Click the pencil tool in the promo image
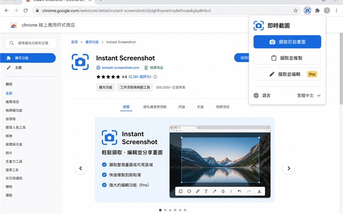 [198, 192]
